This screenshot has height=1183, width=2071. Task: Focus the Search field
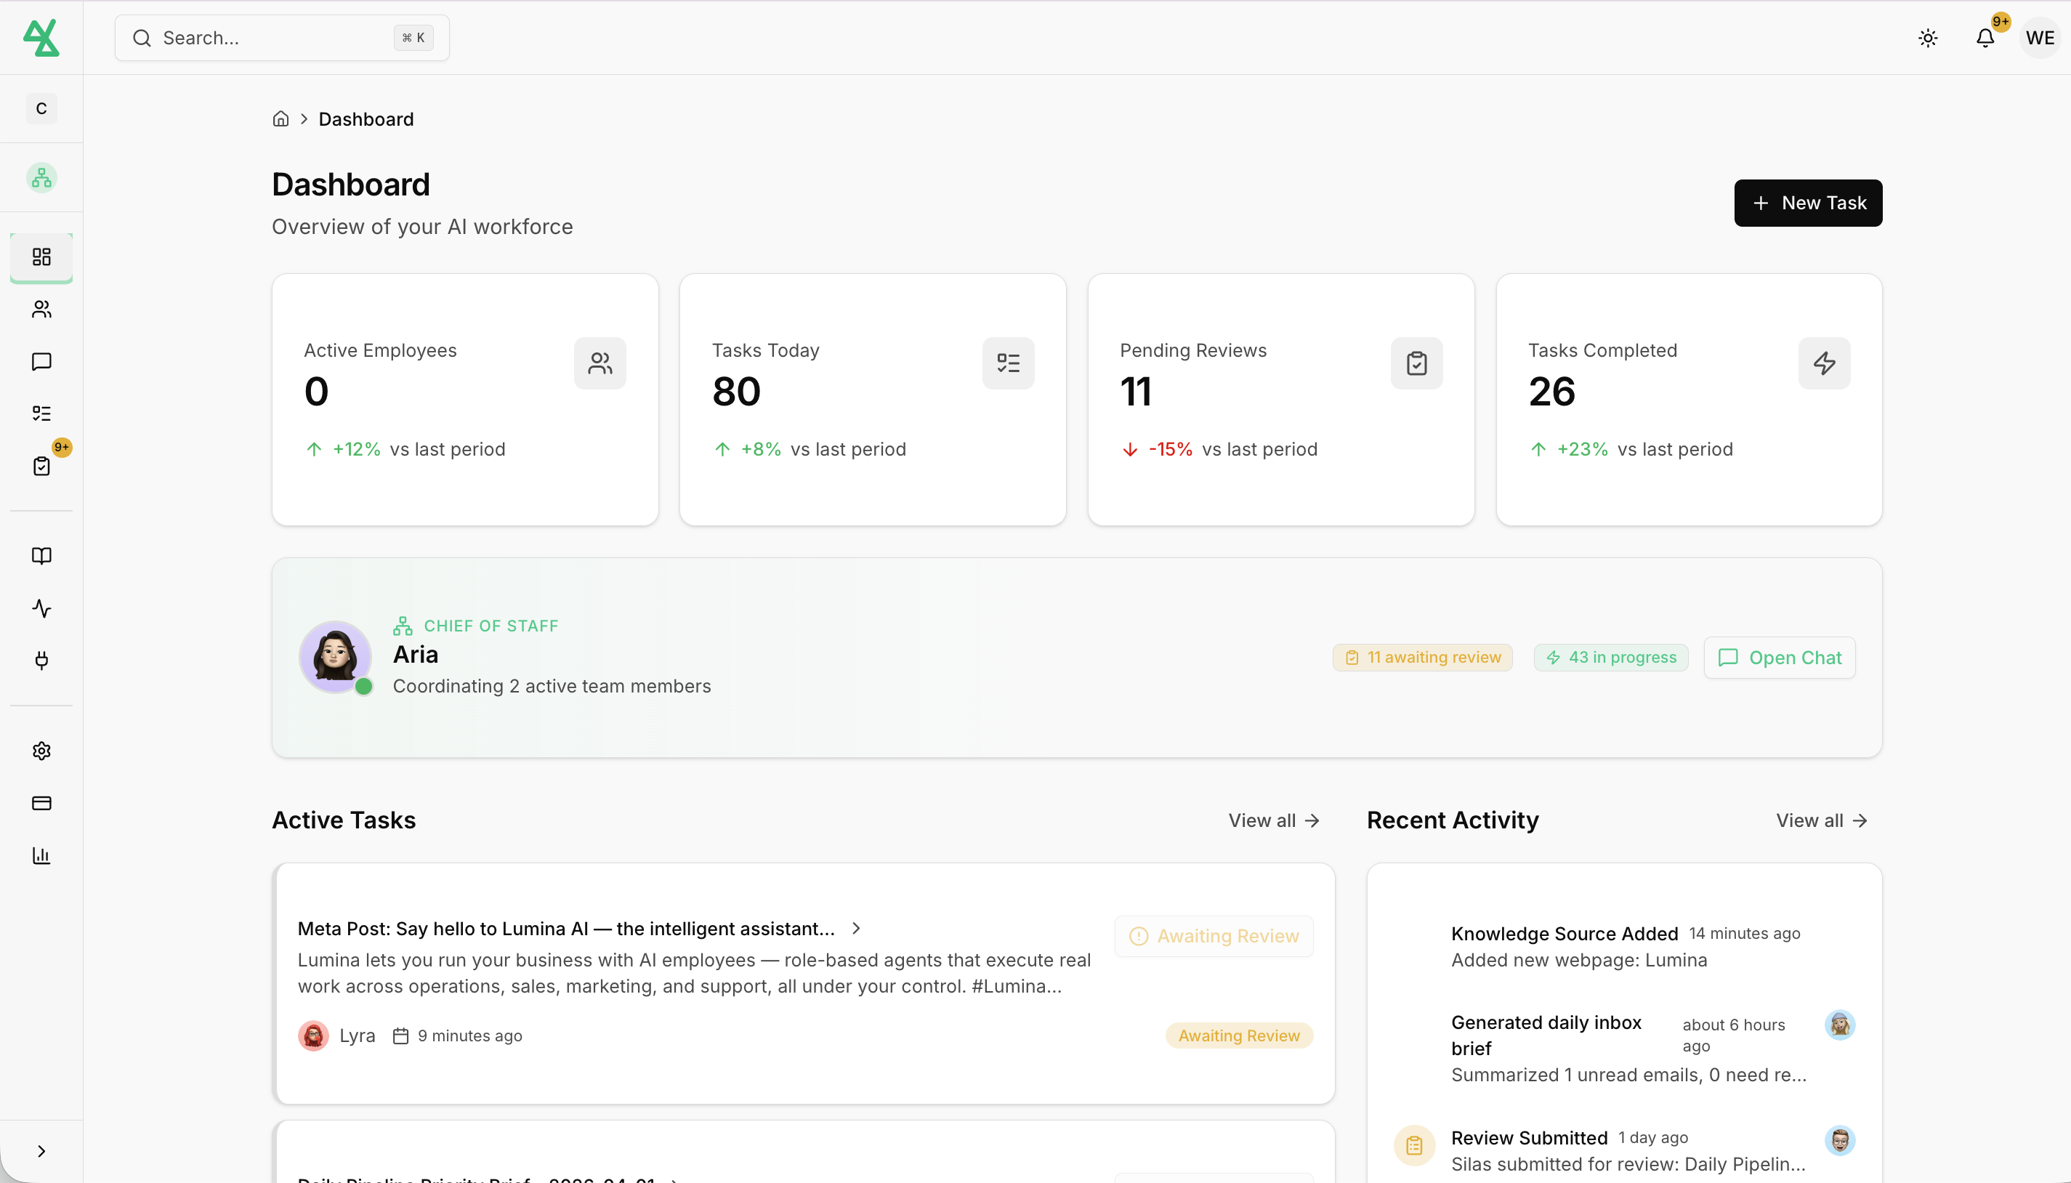[282, 37]
